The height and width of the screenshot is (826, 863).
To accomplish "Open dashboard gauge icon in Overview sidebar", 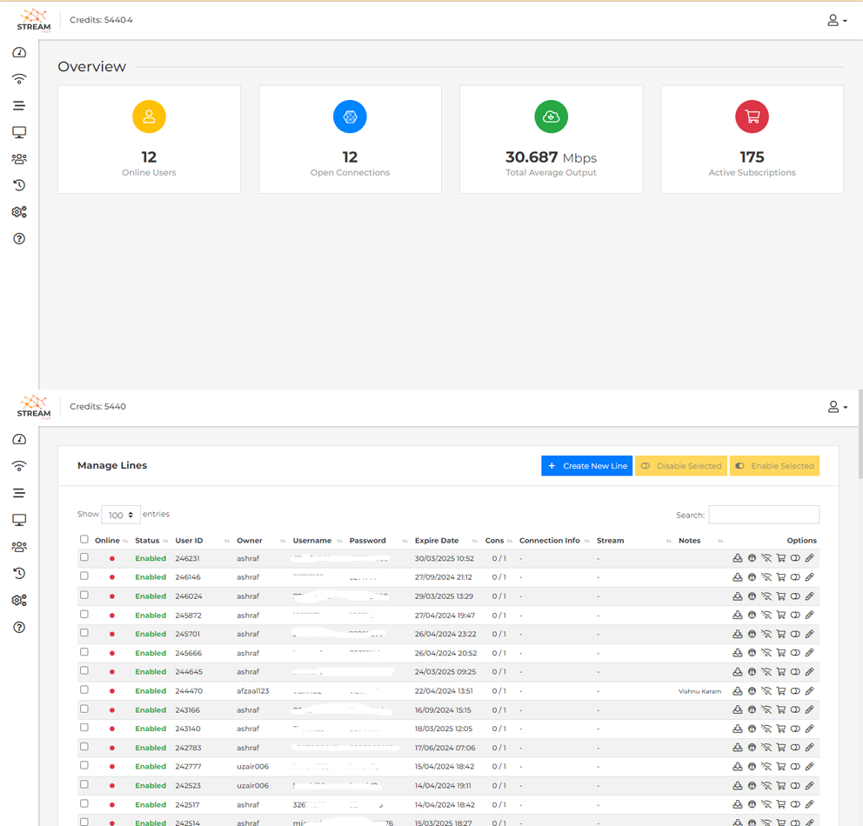I will (x=19, y=52).
